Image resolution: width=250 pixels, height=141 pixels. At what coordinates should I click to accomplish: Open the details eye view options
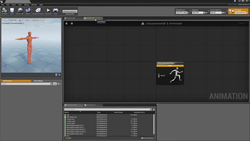tap(59, 84)
